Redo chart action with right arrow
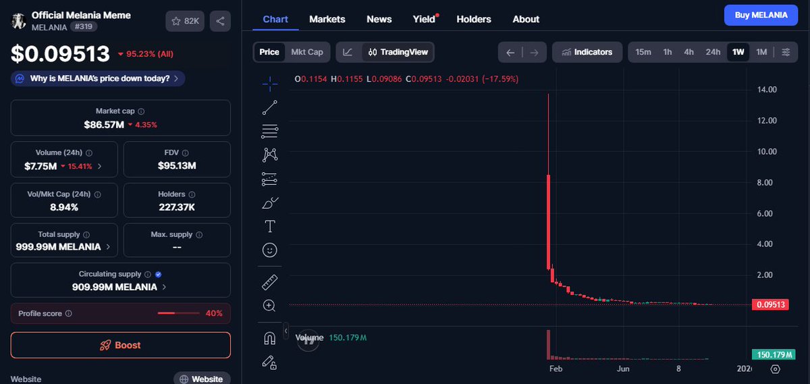The width and height of the screenshot is (810, 384). pos(534,52)
